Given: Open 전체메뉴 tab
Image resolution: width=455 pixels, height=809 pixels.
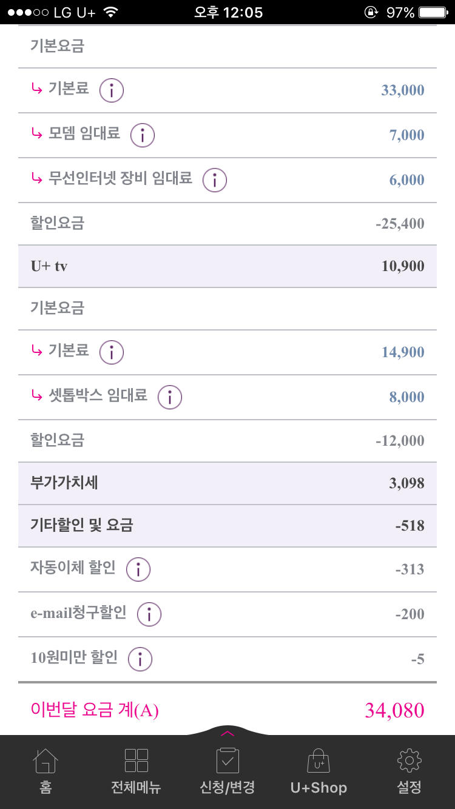Looking at the screenshot, I should click(x=136, y=770).
